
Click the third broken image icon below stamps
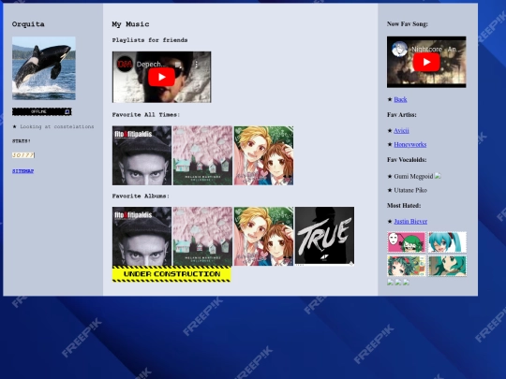[x=407, y=283]
